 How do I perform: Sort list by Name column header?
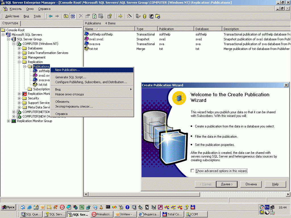pos(109,29)
